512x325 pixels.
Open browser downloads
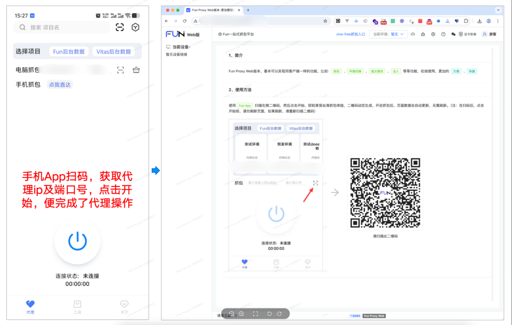pos(479,21)
